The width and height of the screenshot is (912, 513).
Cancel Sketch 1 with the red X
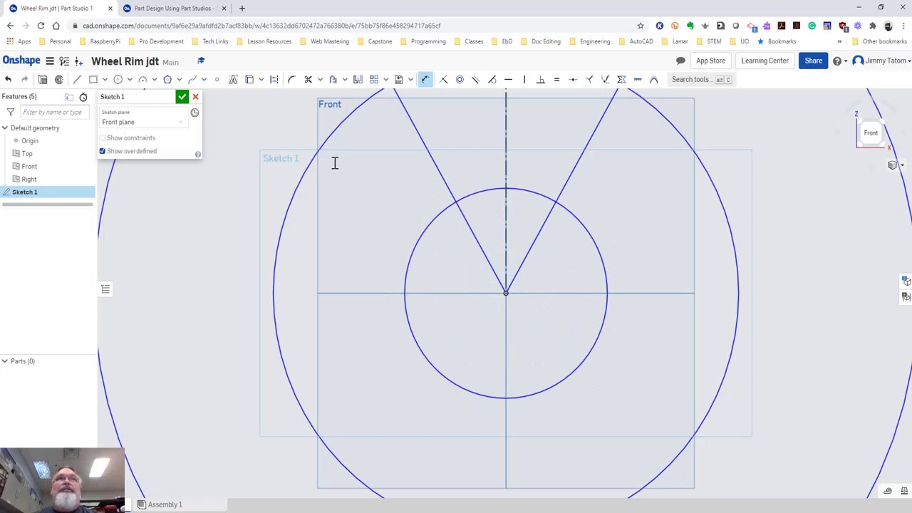(195, 96)
